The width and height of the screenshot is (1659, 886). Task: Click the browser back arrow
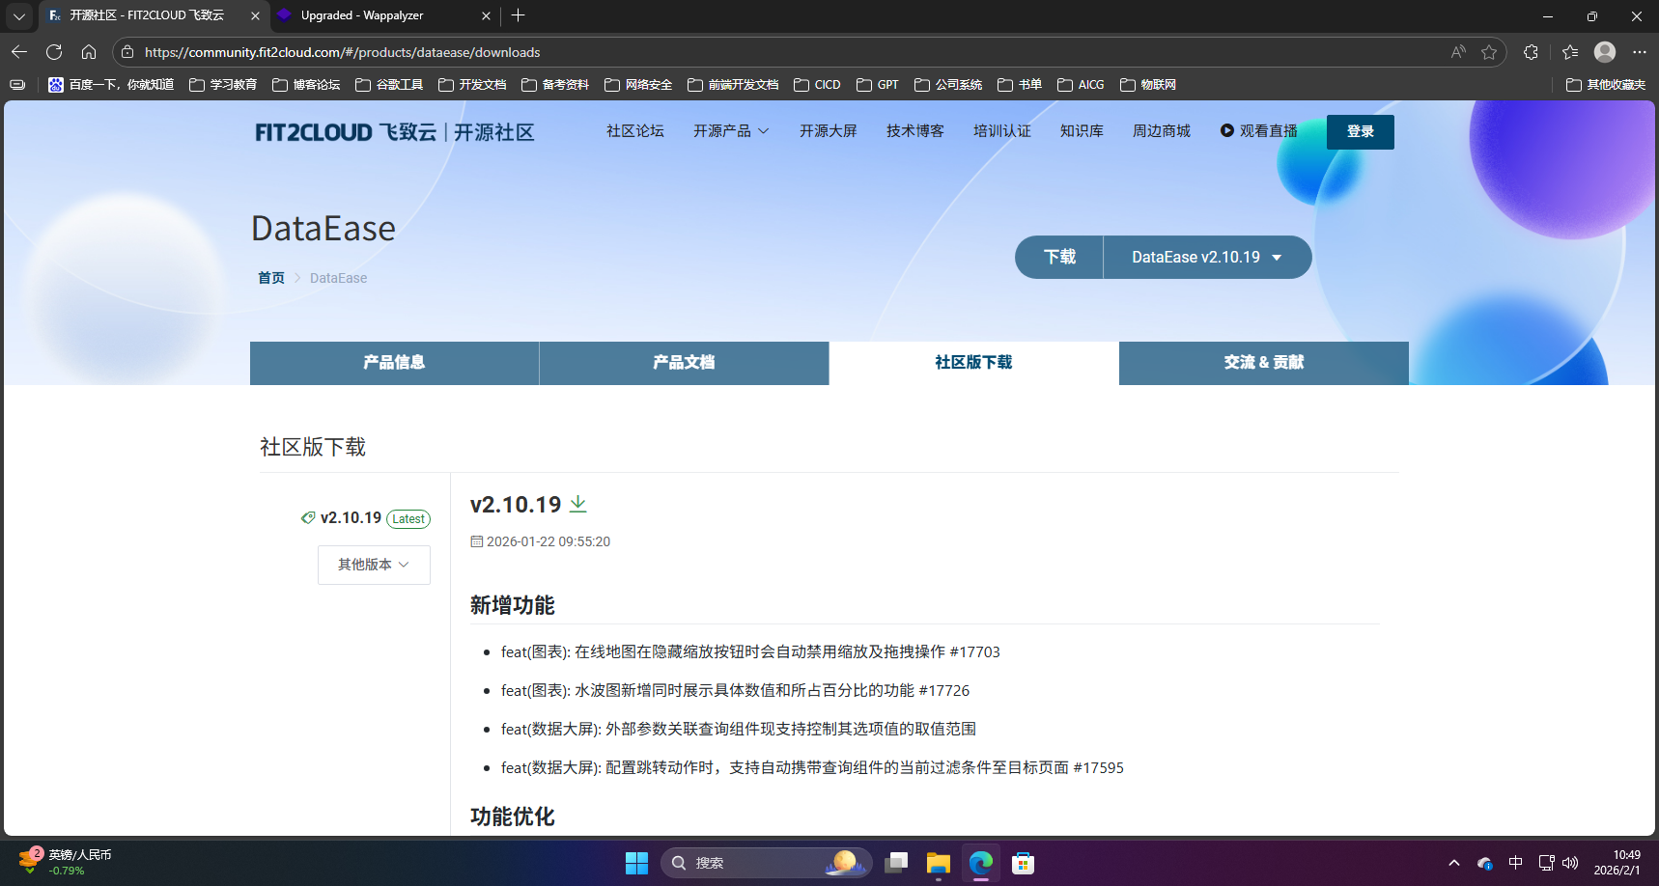pos(19,52)
